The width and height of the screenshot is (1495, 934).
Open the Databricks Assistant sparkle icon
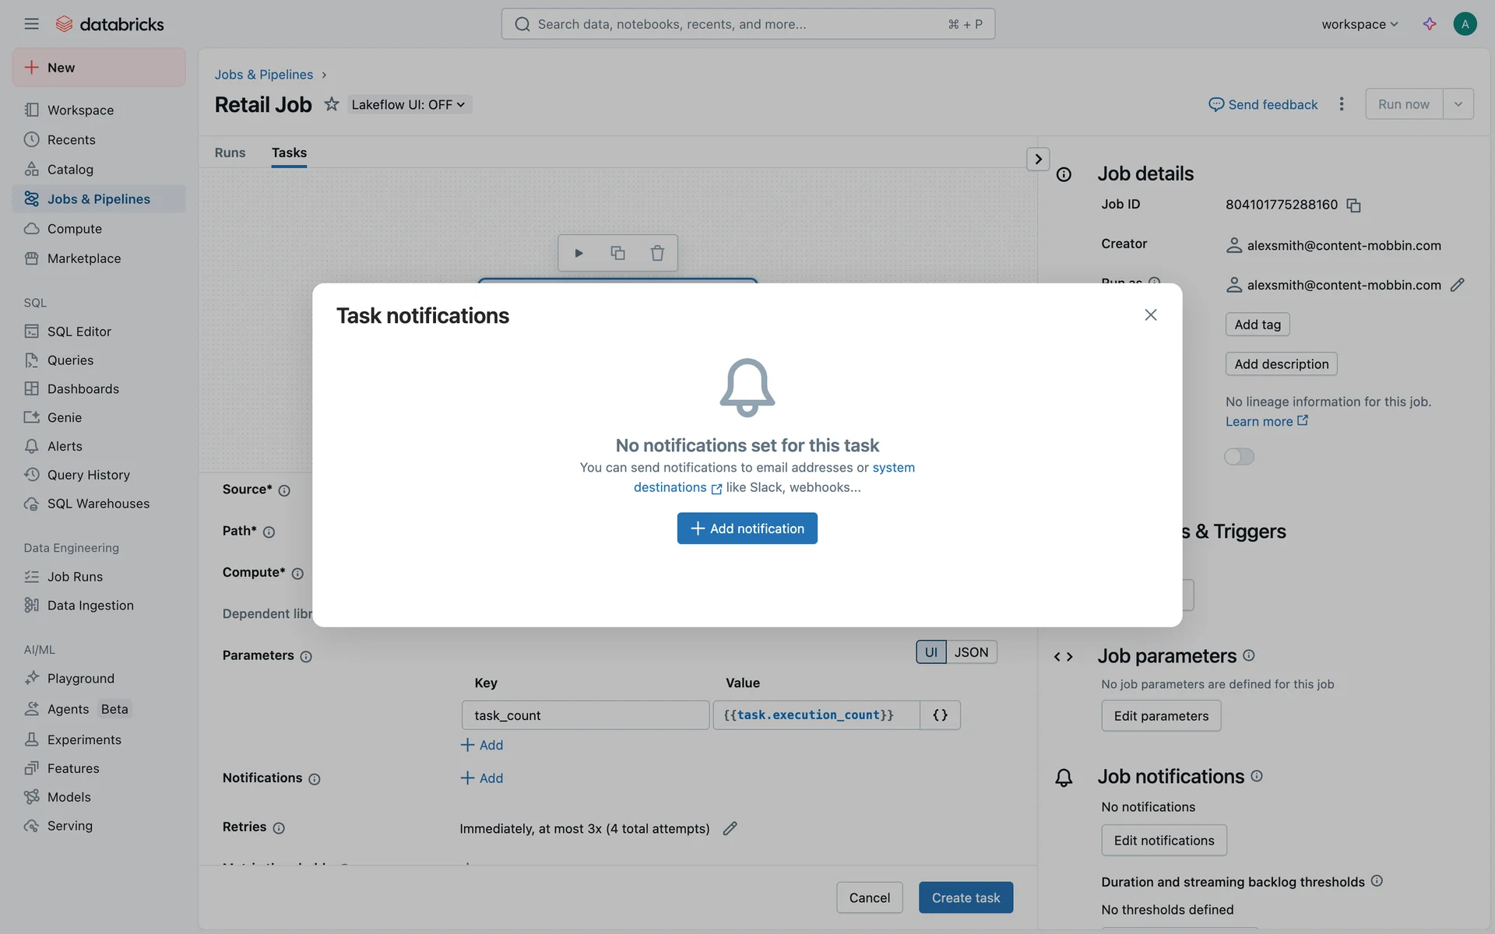1430,24
